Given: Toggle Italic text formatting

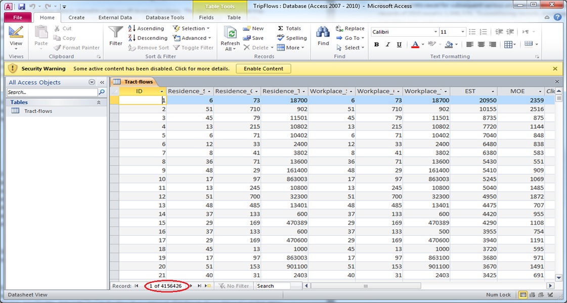Looking at the screenshot, I should [x=387, y=44].
